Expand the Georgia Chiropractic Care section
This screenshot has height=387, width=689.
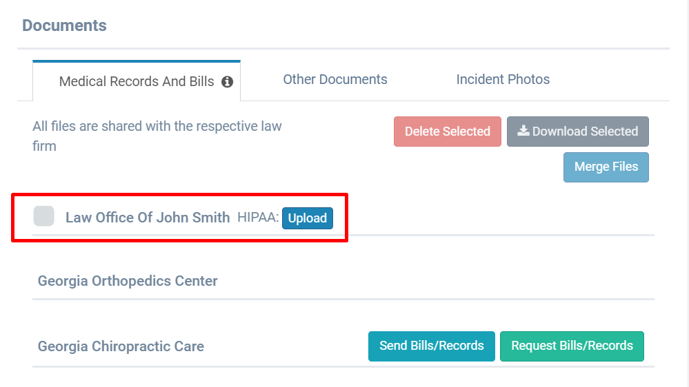click(121, 346)
